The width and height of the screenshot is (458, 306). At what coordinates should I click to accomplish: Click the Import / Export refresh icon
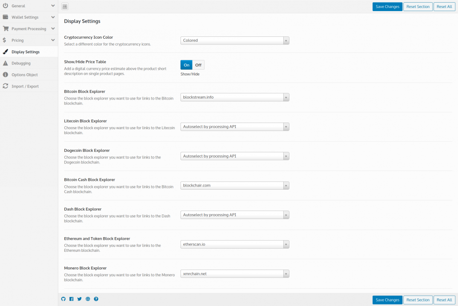pos(5,86)
